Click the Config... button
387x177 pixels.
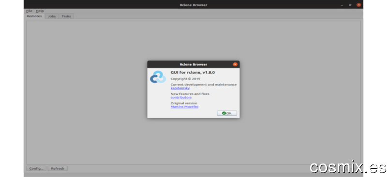[x=36, y=168]
